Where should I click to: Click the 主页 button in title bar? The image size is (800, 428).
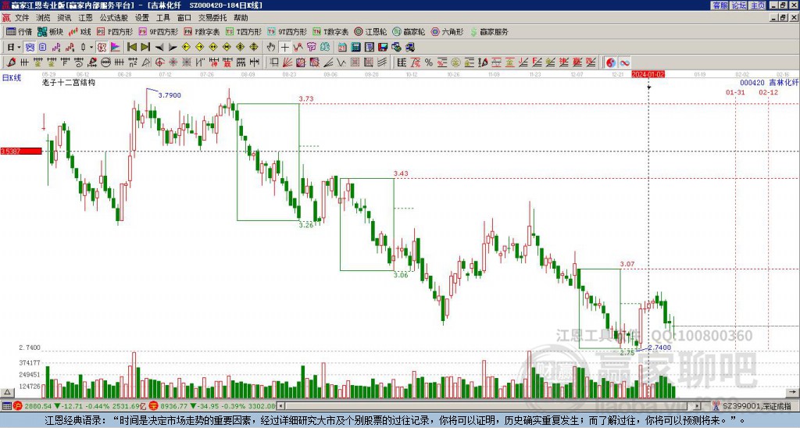pos(757,5)
